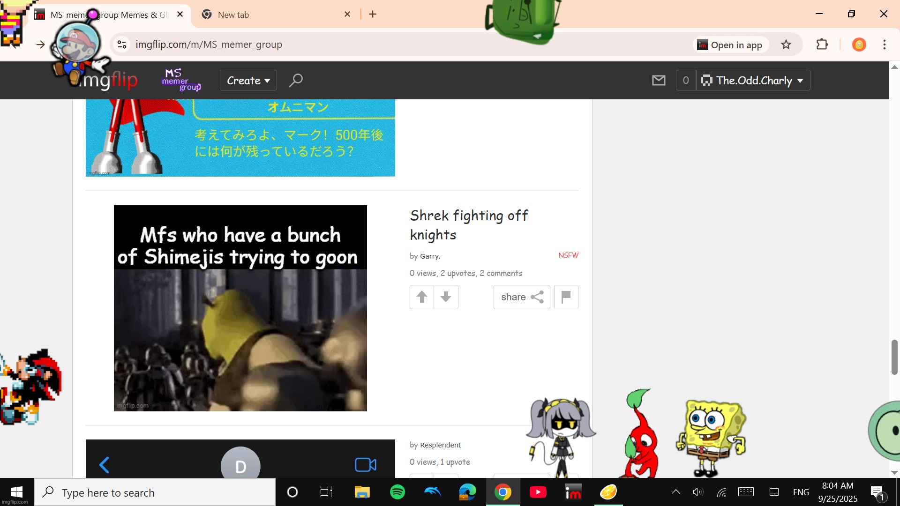Focus the imgflip.com address bar URL
The height and width of the screenshot is (506, 900).
click(209, 45)
